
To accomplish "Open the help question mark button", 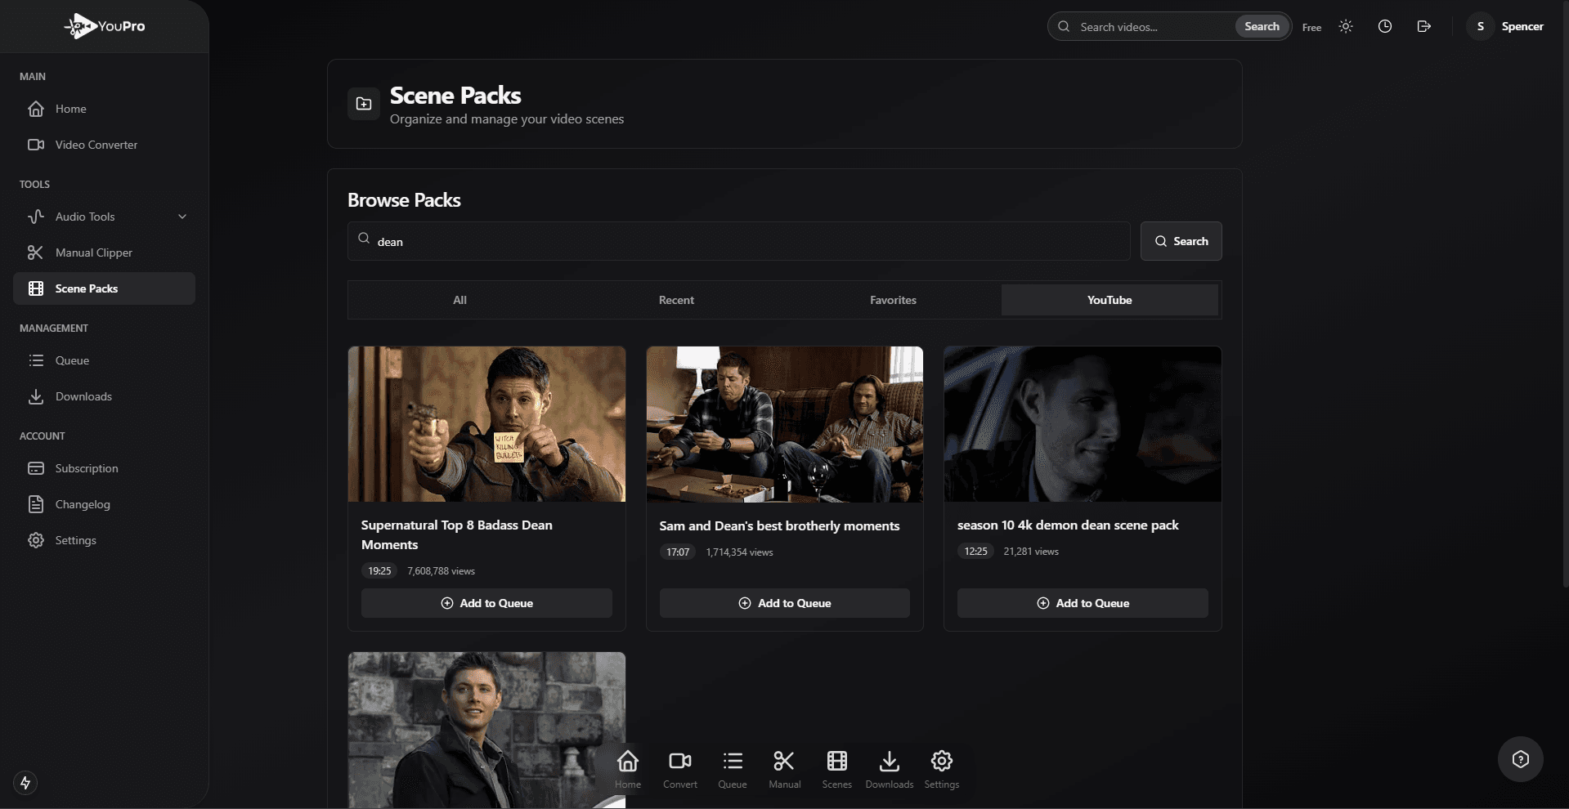I will (1521, 760).
